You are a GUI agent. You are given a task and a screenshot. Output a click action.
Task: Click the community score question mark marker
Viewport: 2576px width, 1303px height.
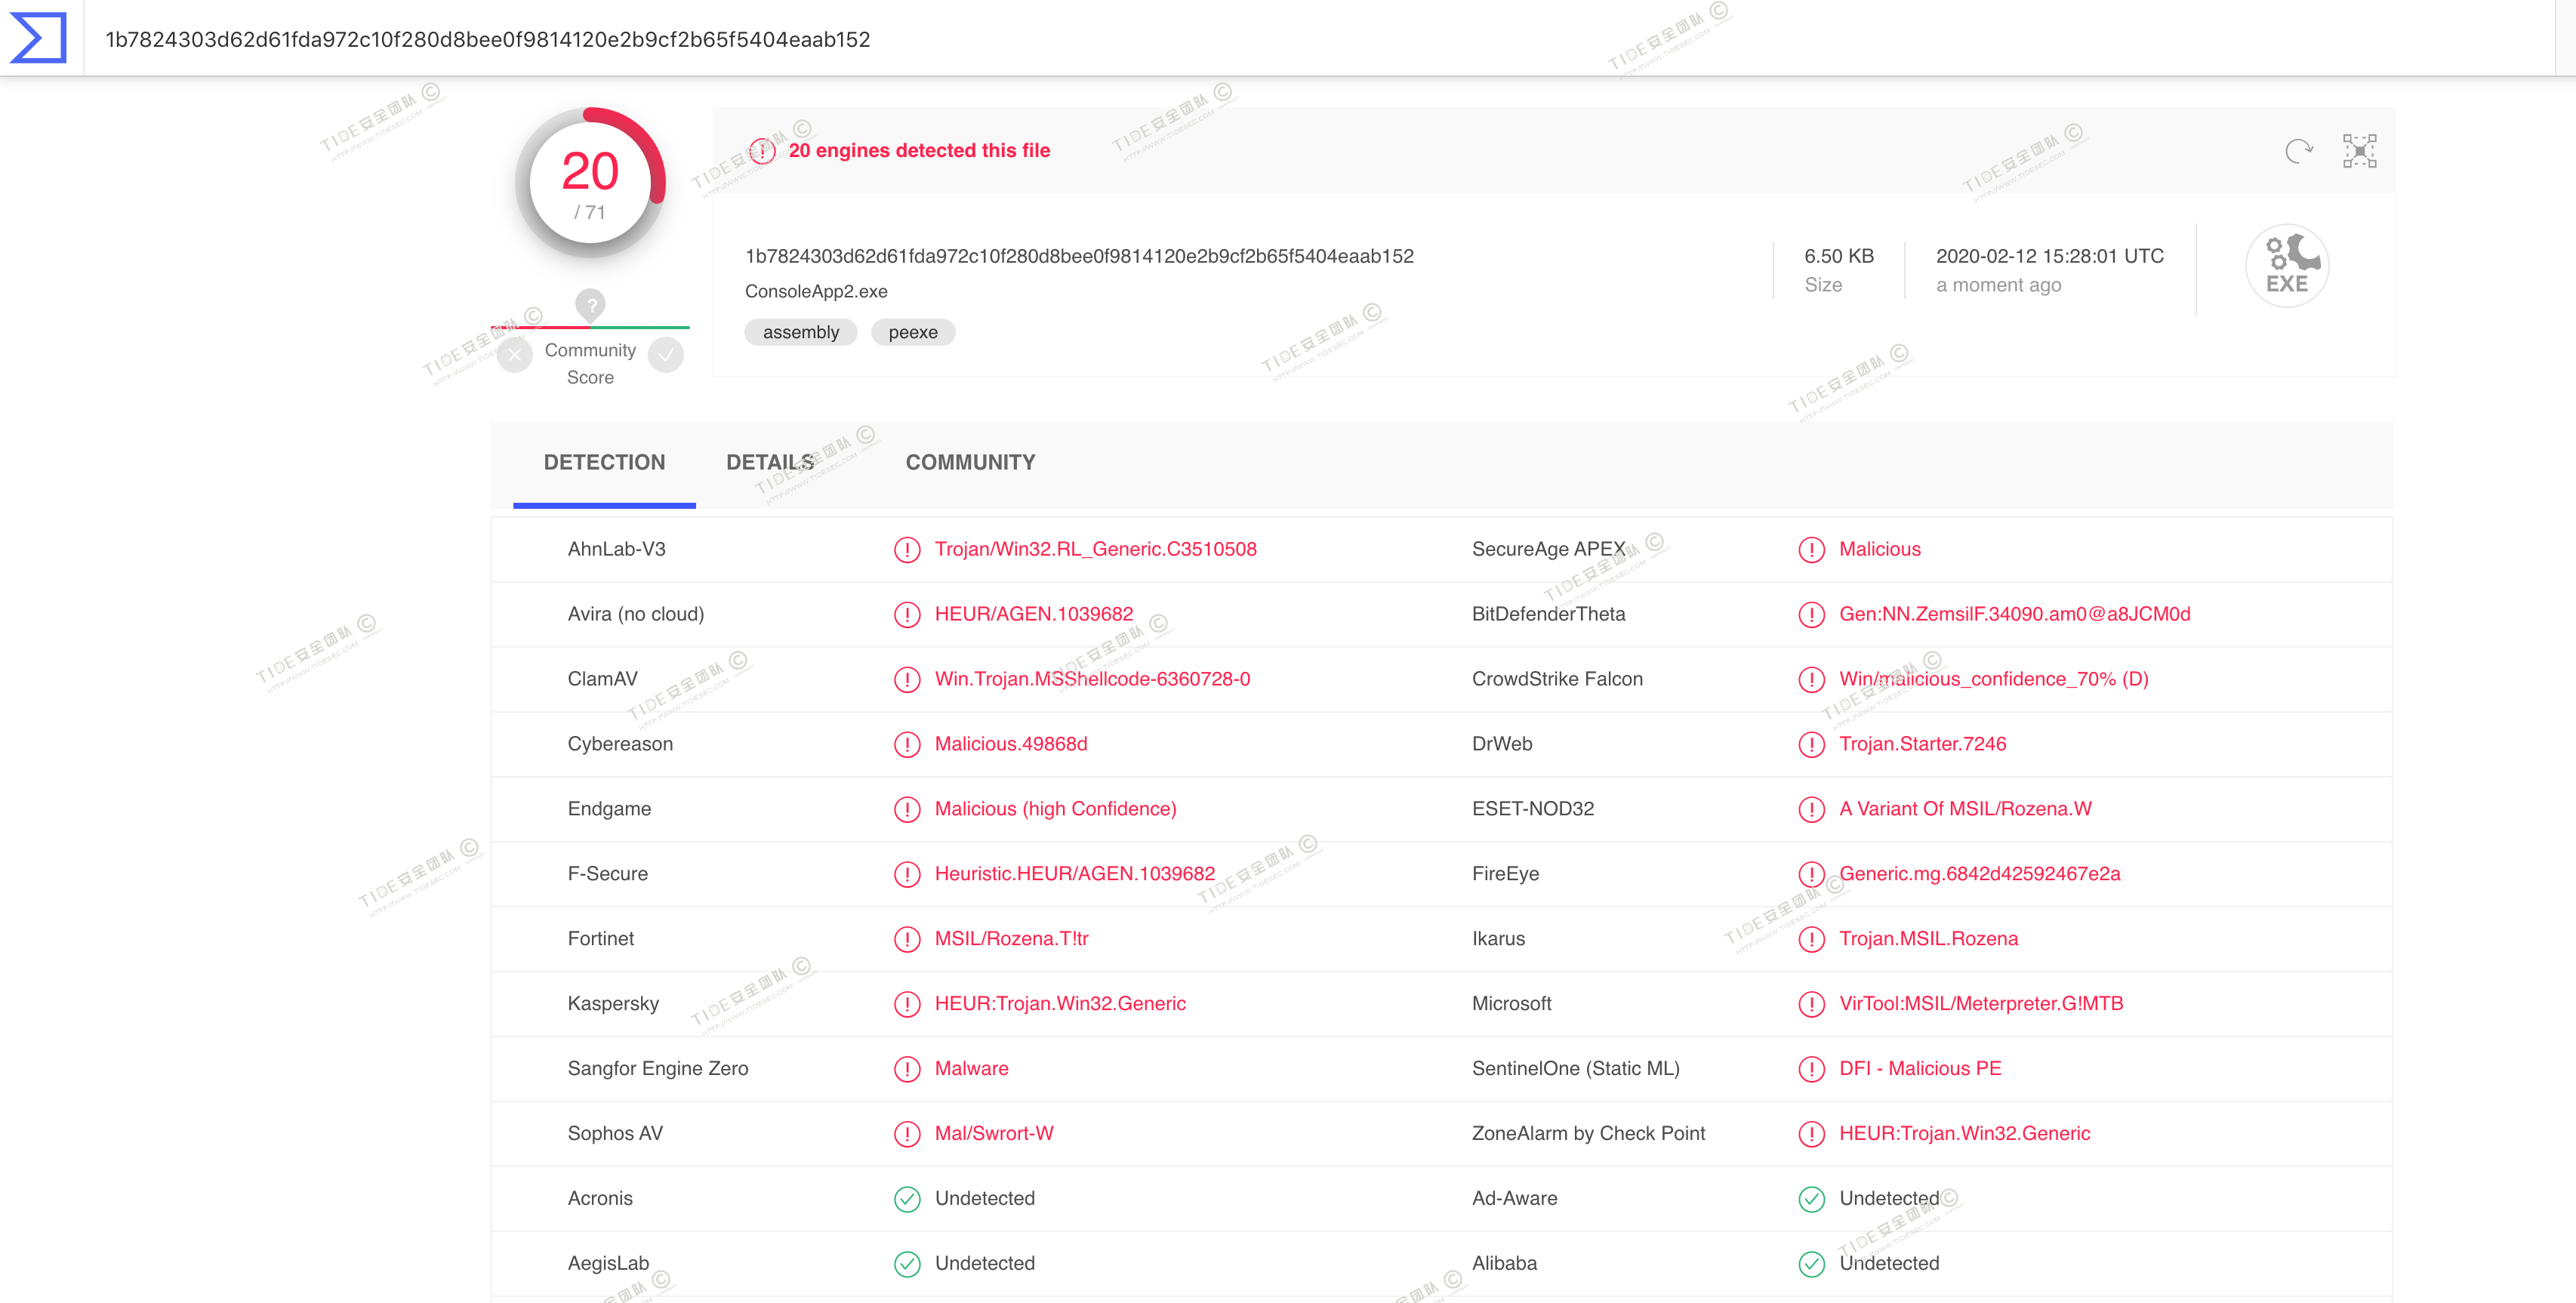[x=590, y=304]
